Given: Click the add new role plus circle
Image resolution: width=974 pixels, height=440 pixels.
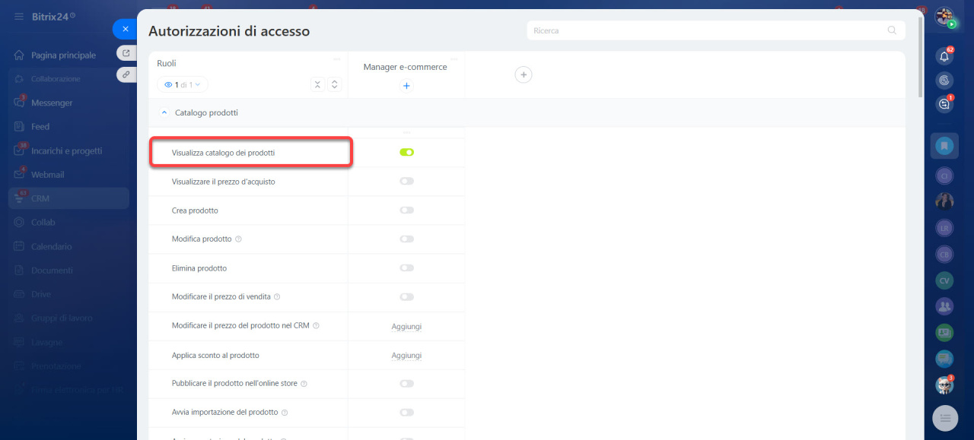Looking at the screenshot, I should pos(524,74).
